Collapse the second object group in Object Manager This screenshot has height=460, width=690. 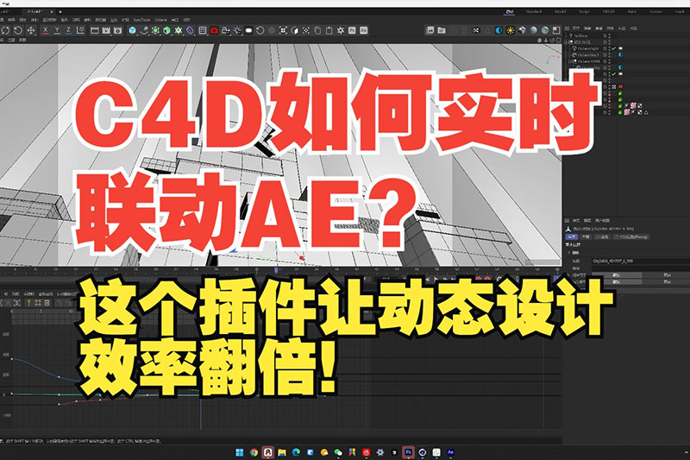568,42
